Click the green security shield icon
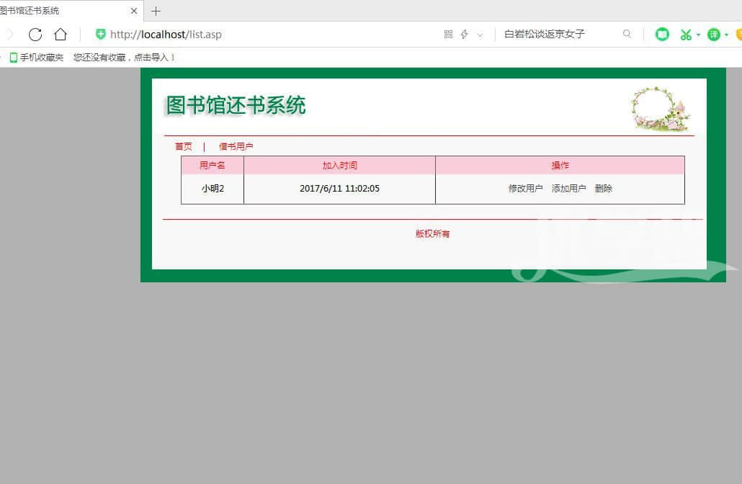 click(101, 35)
